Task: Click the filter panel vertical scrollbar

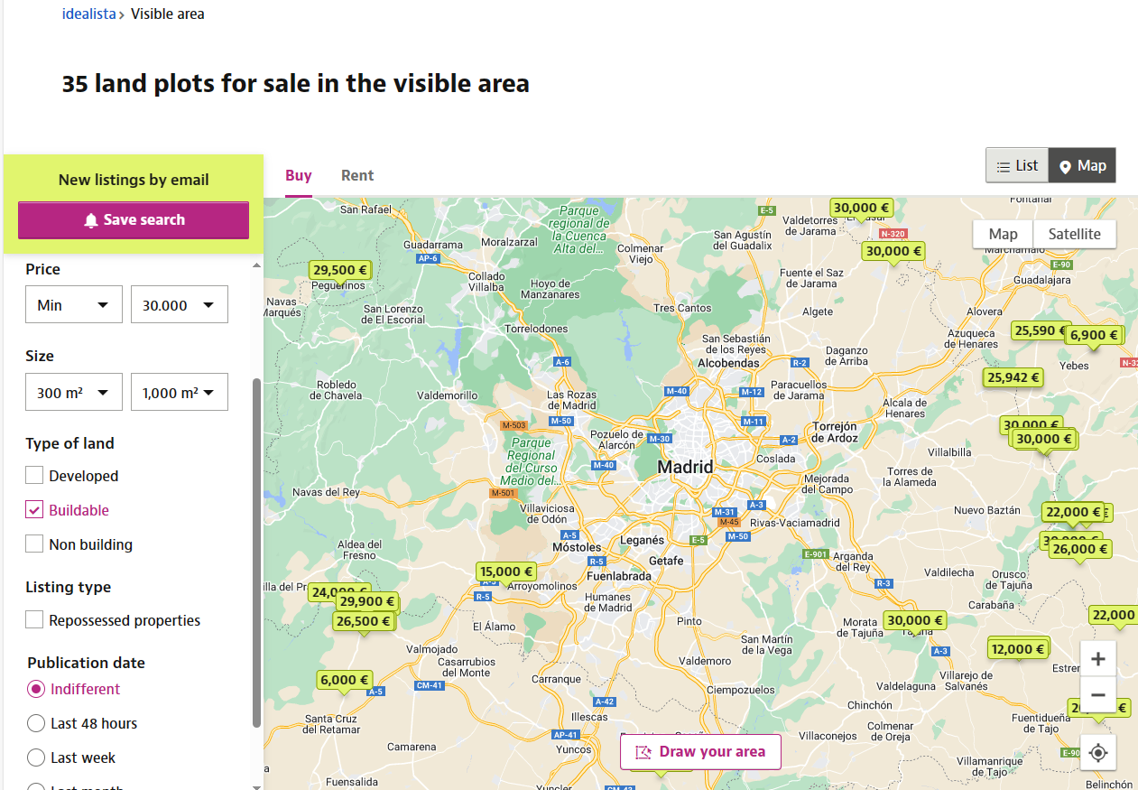Action: (x=256, y=551)
